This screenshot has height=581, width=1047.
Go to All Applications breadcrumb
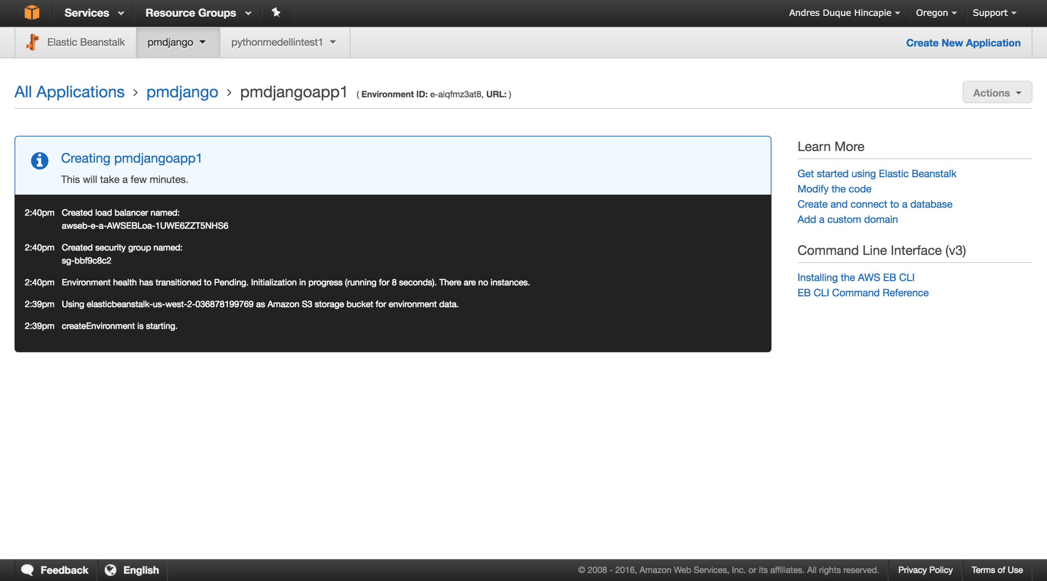click(x=69, y=92)
